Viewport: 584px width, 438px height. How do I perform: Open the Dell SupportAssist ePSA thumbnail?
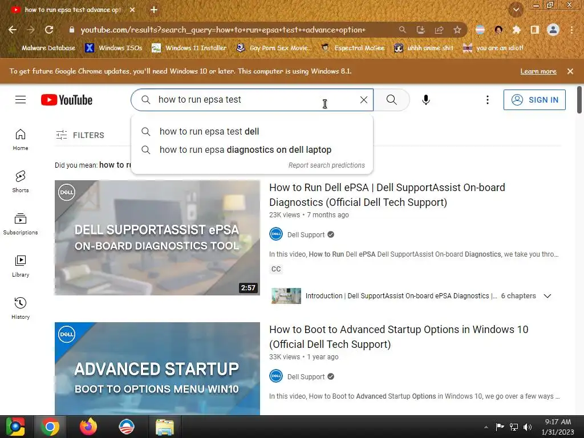(157, 238)
